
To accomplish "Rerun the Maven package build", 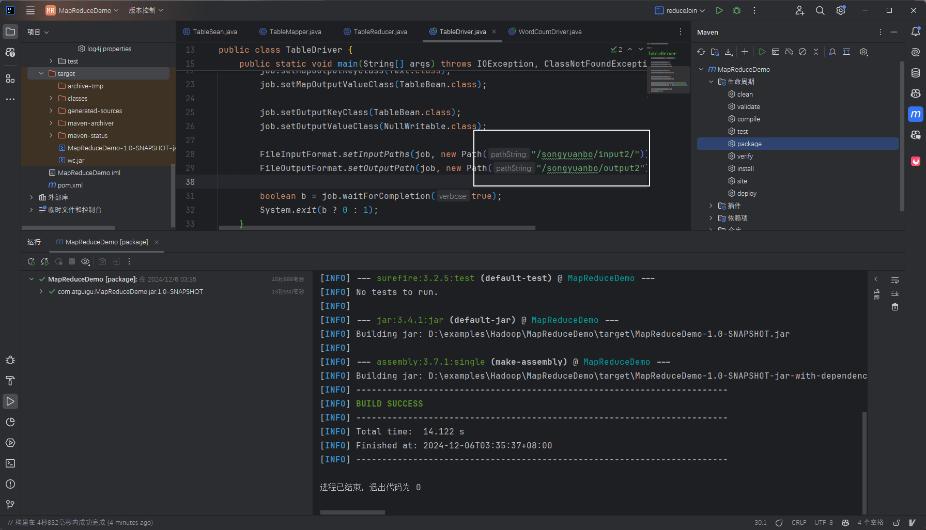I will pyautogui.click(x=32, y=262).
